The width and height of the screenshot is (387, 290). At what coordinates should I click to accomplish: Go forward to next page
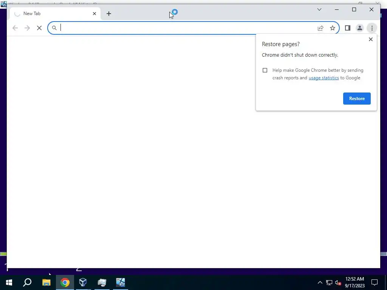[x=27, y=28]
